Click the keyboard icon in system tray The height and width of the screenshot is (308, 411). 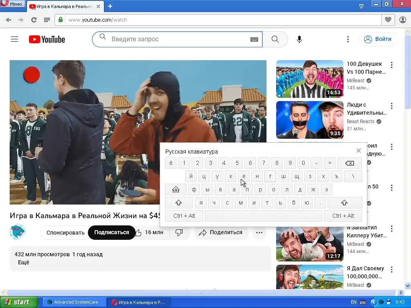(363, 302)
